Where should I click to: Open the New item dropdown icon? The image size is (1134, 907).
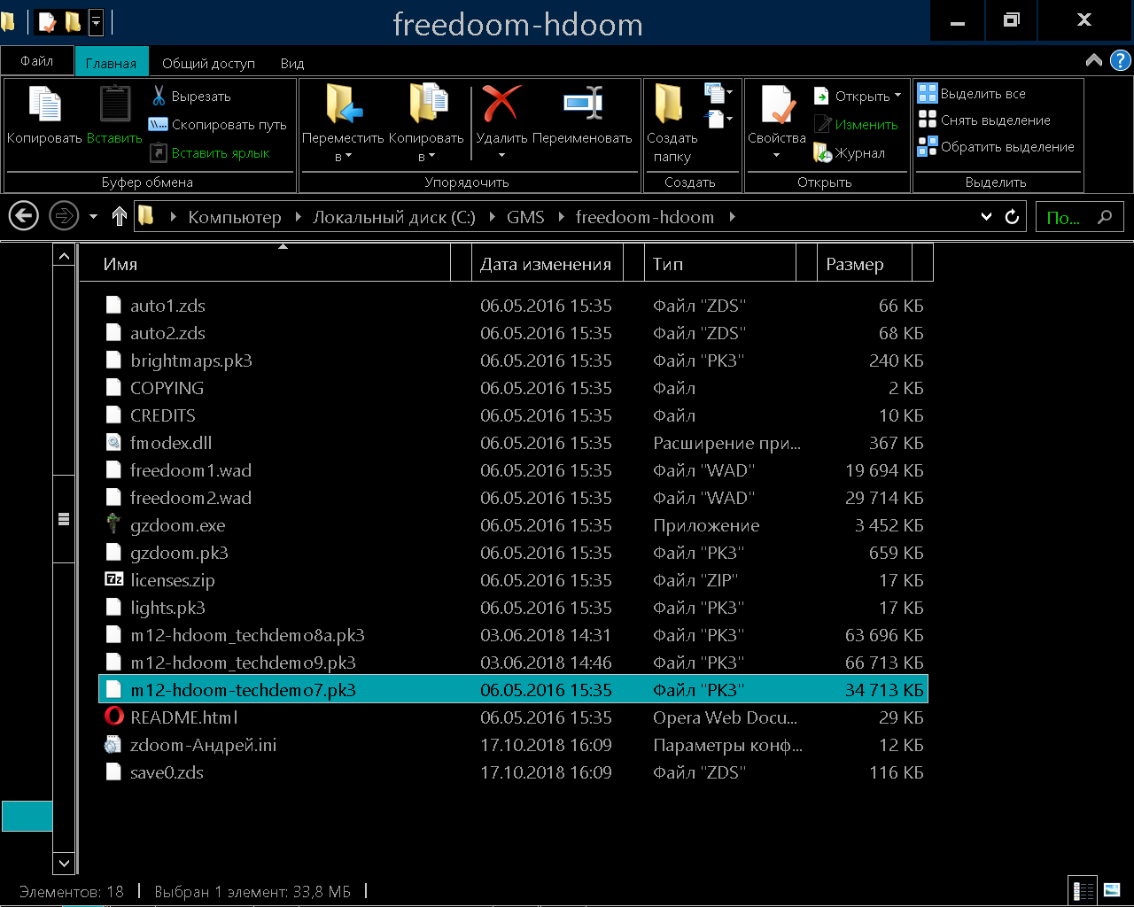[x=718, y=90]
